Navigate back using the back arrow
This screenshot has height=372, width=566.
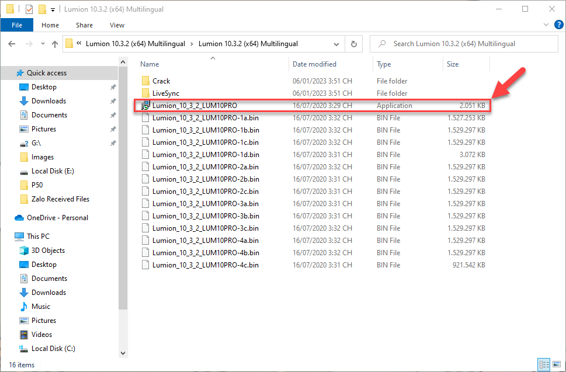pyautogui.click(x=12, y=44)
